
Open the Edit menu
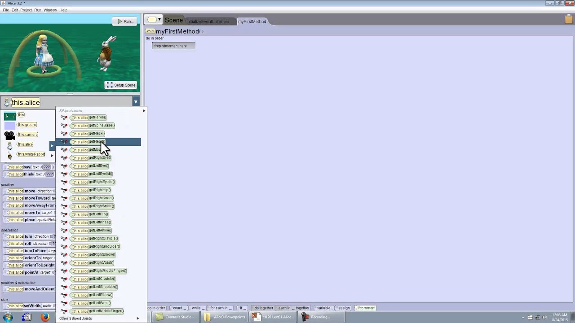[15, 10]
